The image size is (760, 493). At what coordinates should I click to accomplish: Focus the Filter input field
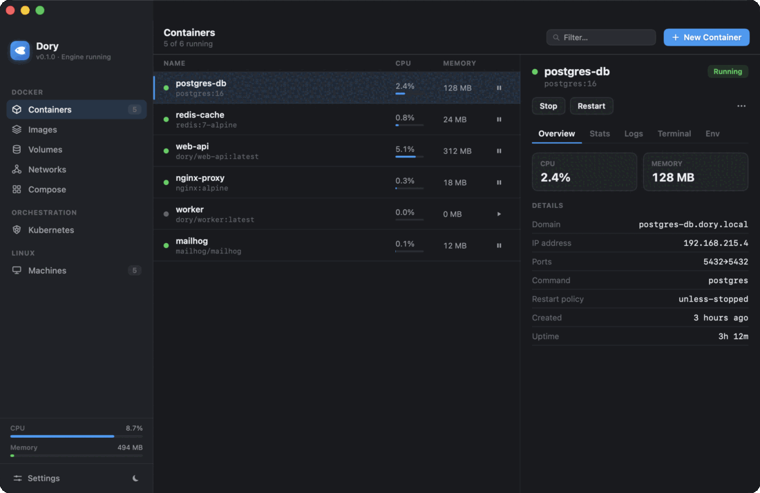point(601,37)
